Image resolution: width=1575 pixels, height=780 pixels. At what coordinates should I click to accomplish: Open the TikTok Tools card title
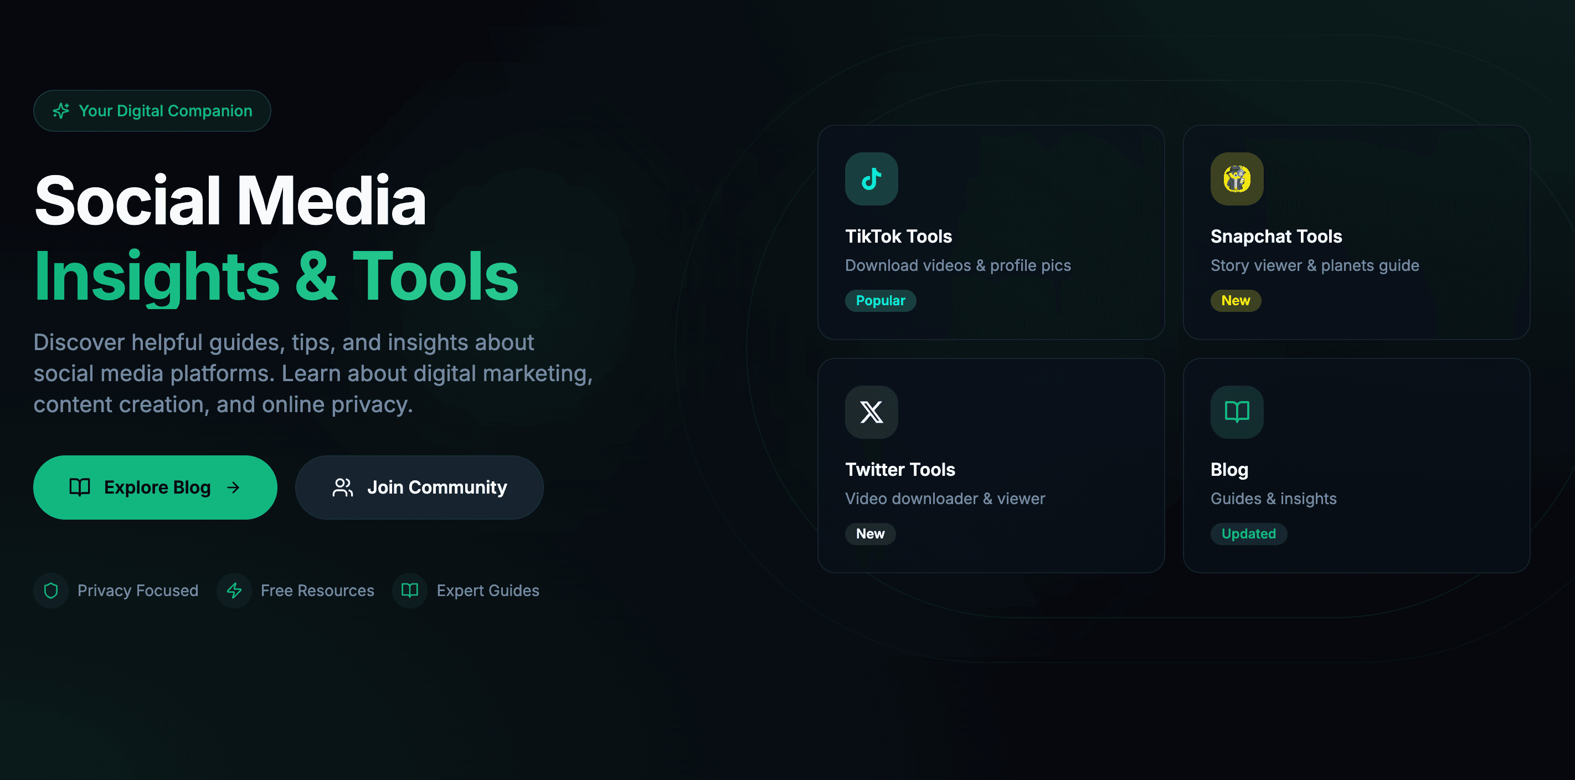coord(898,236)
